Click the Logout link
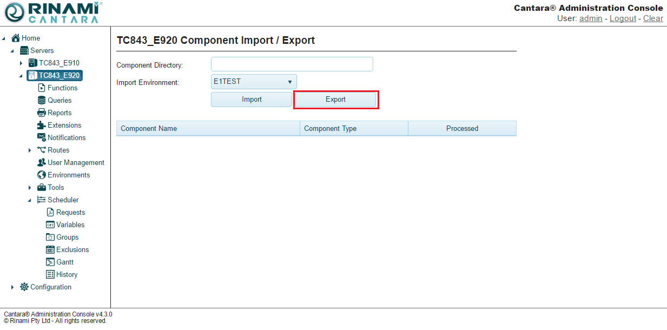The width and height of the screenshot is (667, 330). 623,18
